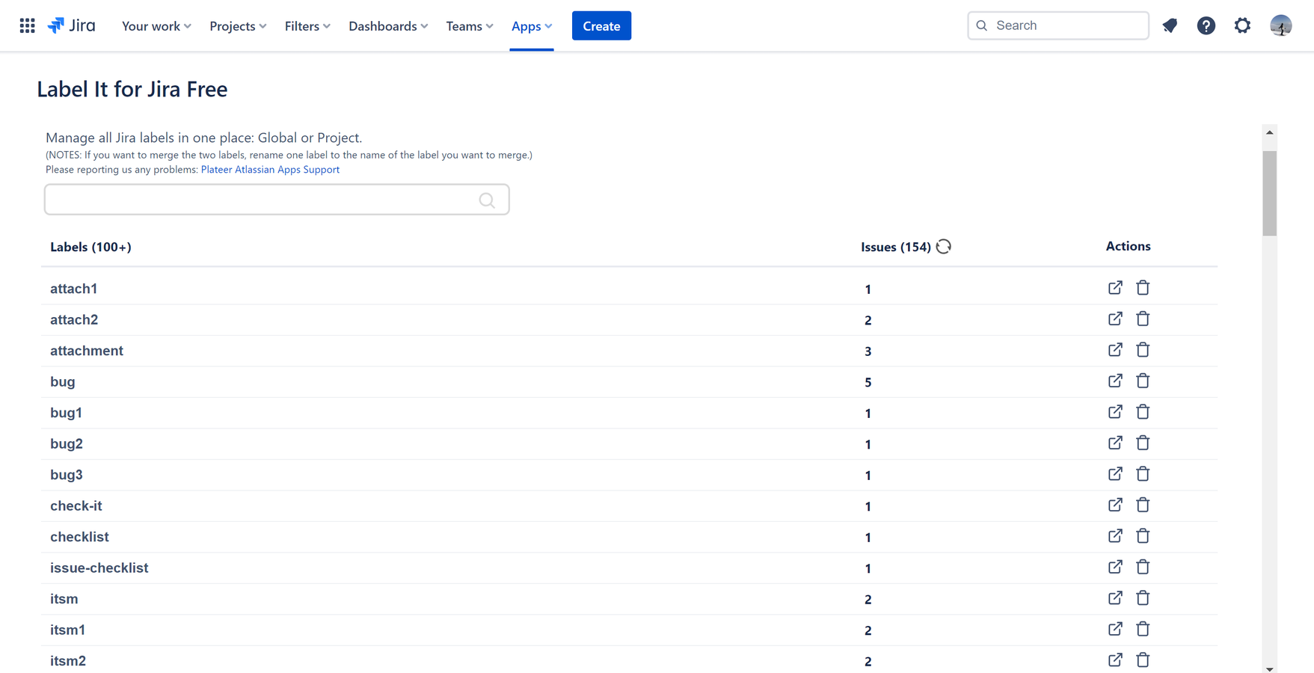Expand the Your work menu
1314x673 pixels.
click(x=156, y=25)
